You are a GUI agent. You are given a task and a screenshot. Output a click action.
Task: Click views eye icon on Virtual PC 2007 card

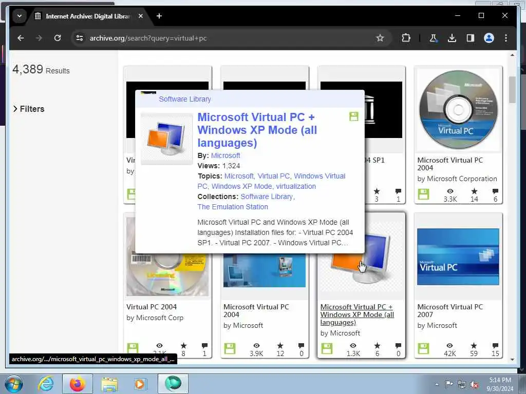449,345
